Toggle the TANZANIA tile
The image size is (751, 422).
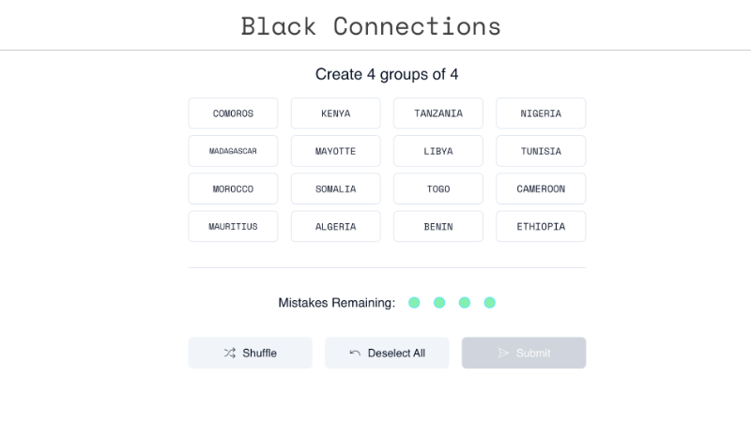[x=438, y=113]
